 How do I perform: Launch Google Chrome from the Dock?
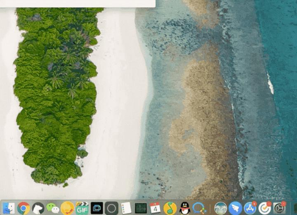coord(24,208)
